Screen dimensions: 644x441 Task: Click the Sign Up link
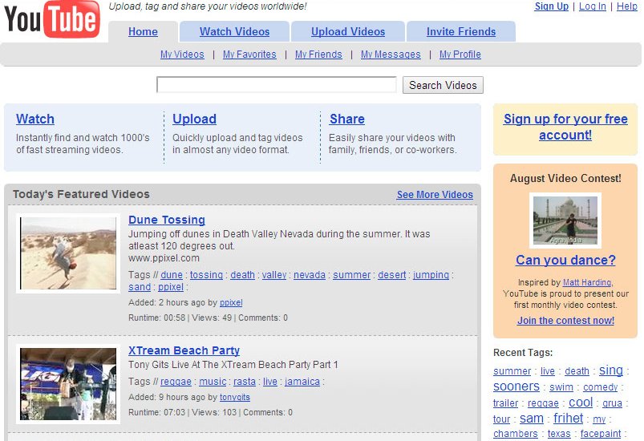click(551, 6)
